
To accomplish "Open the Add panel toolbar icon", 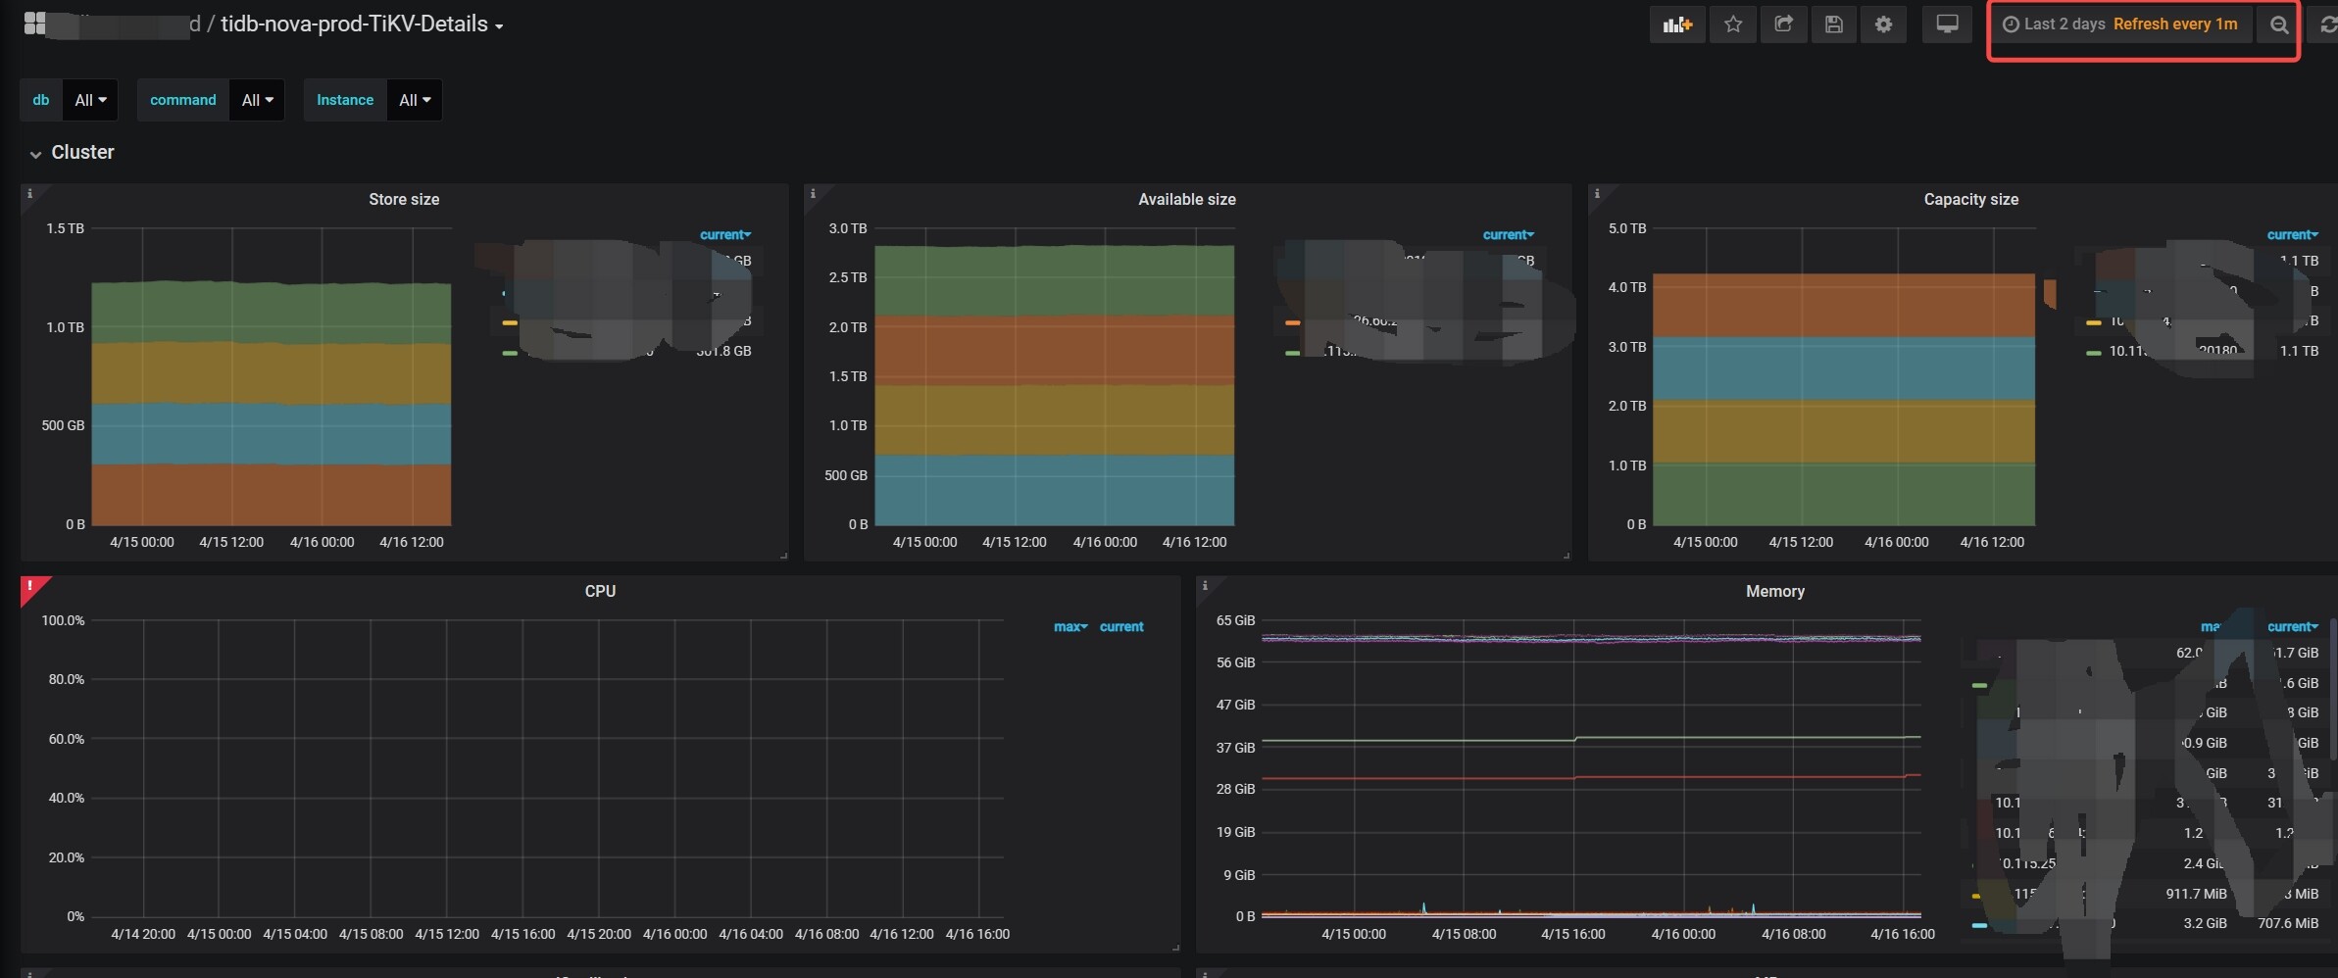I will click(x=1676, y=24).
